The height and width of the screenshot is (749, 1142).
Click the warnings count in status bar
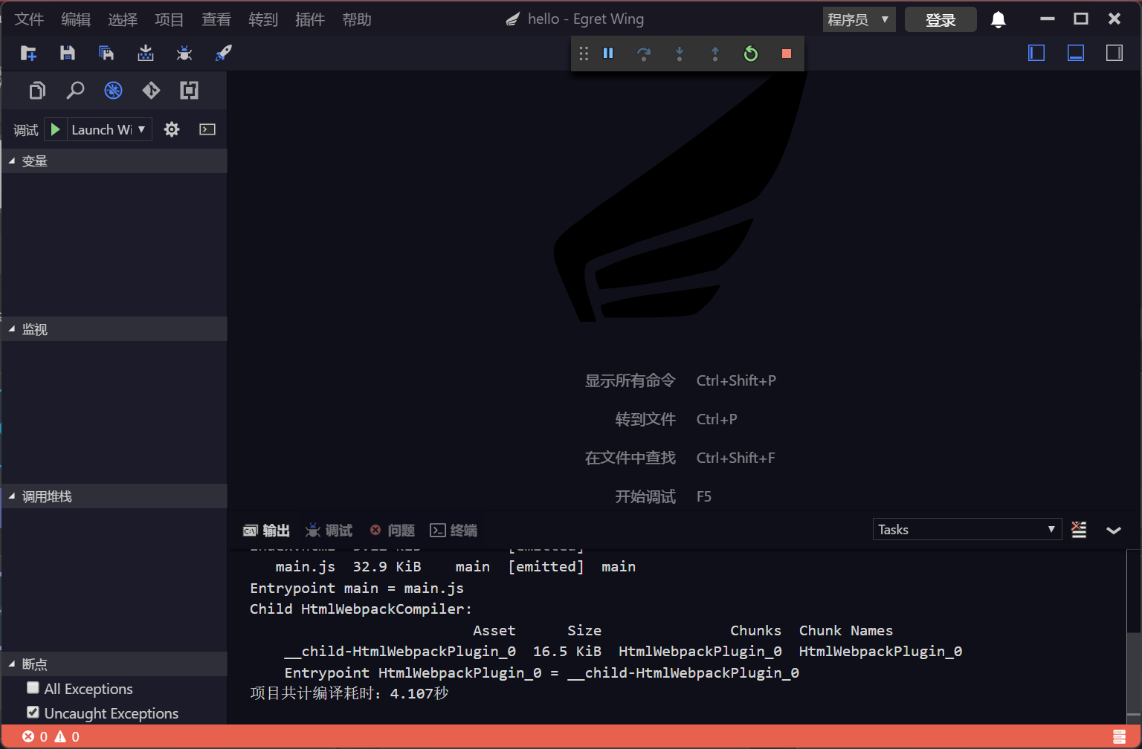[x=68, y=736]
